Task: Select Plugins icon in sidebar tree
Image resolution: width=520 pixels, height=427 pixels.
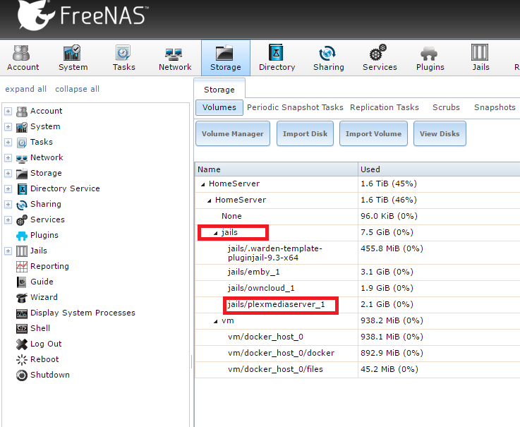Action: pos(22,236)
